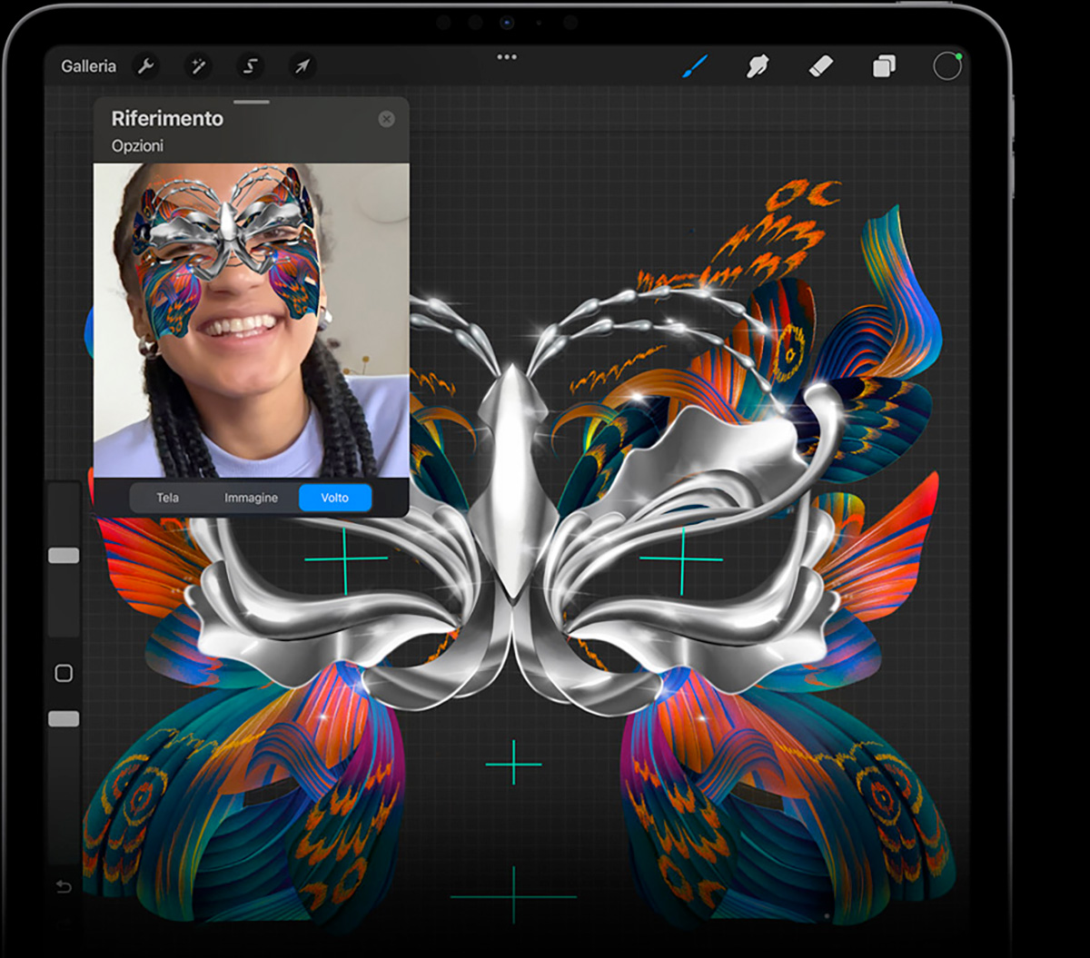This screenshot has width=1090, height=958.
Task: Select the Volto reference mode
Action: pyautogui.click(x=335, y=498)
